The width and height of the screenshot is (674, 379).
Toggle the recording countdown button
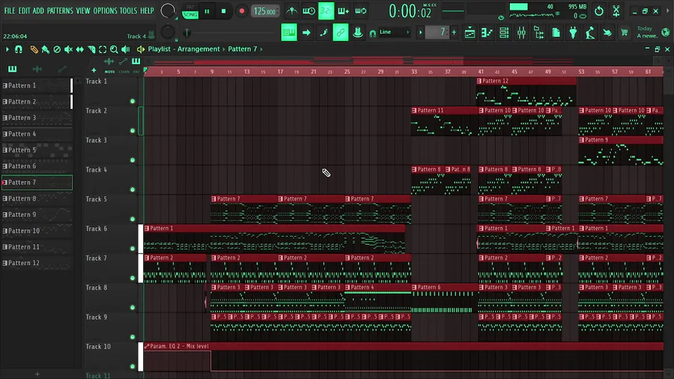[327, 11]
